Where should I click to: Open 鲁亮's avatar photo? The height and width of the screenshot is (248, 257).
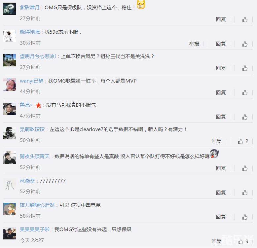(10, 109)
